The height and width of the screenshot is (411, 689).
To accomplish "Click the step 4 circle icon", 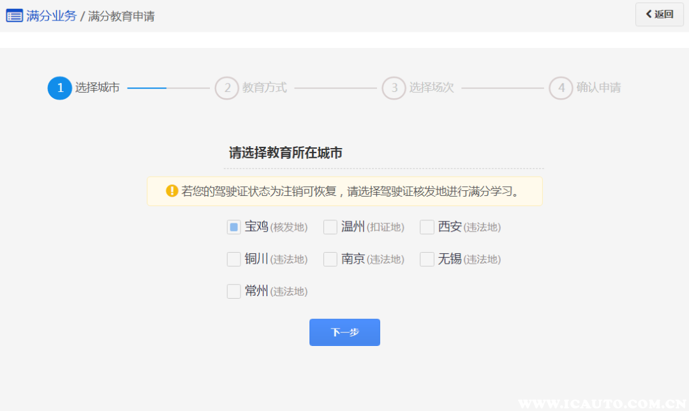I will 561,88.
